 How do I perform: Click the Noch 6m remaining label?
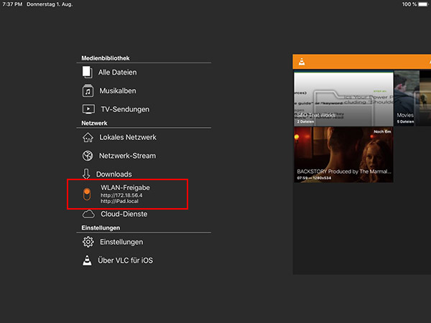click(x=382, y=131)
